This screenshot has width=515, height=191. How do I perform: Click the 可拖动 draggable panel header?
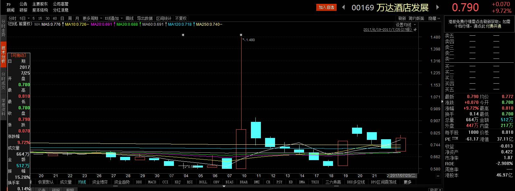pyautogui.click(x=18, y=55)
